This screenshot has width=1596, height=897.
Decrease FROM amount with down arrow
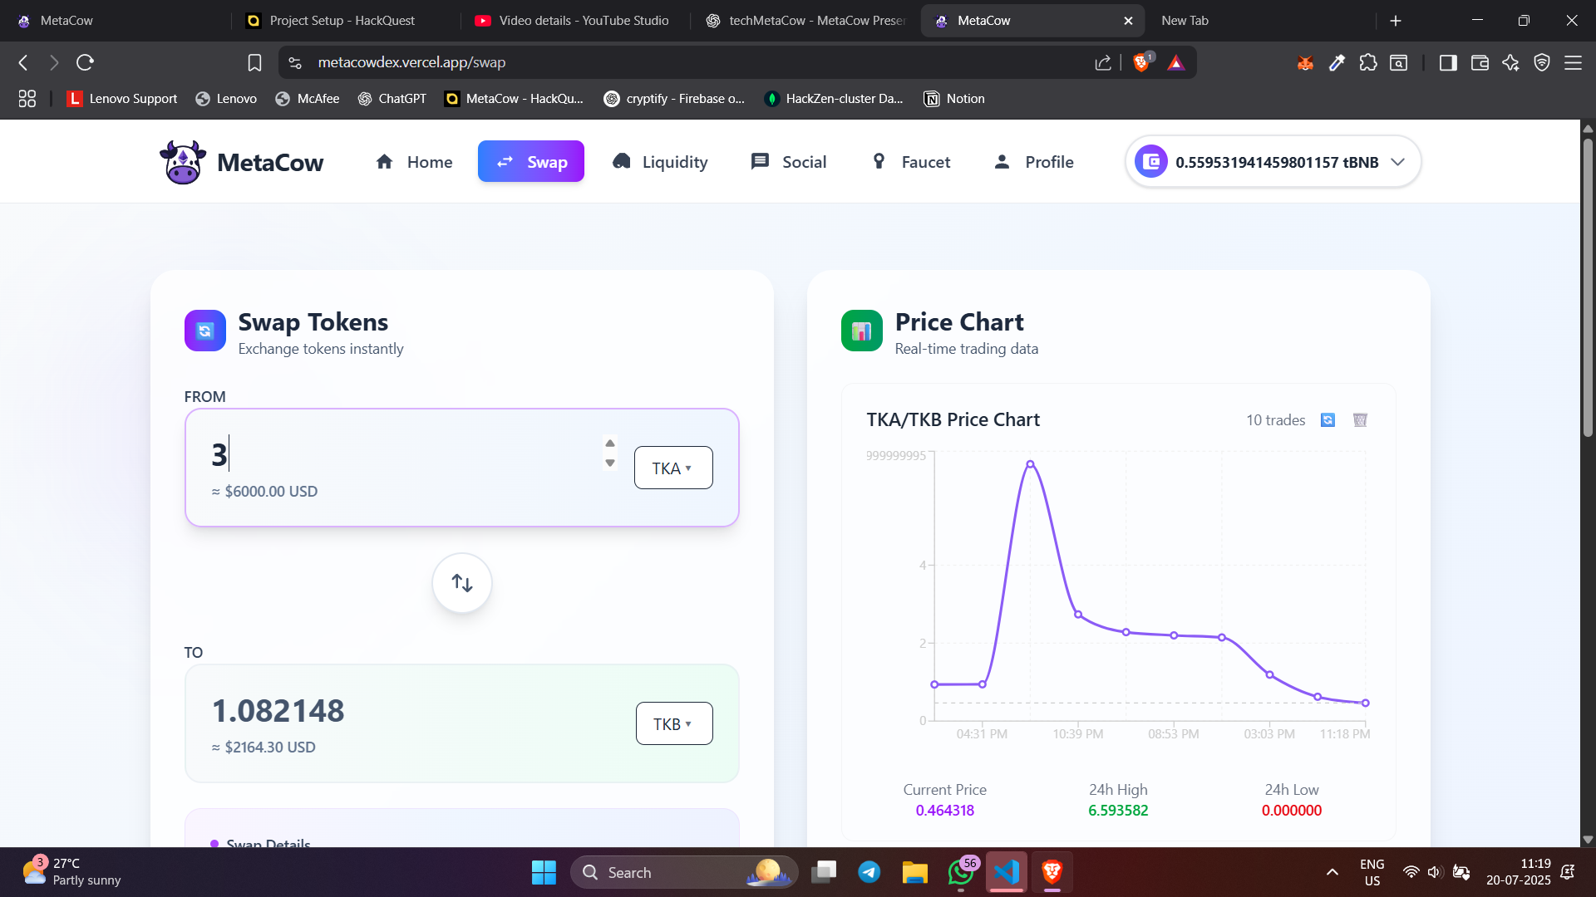point(610,463)
